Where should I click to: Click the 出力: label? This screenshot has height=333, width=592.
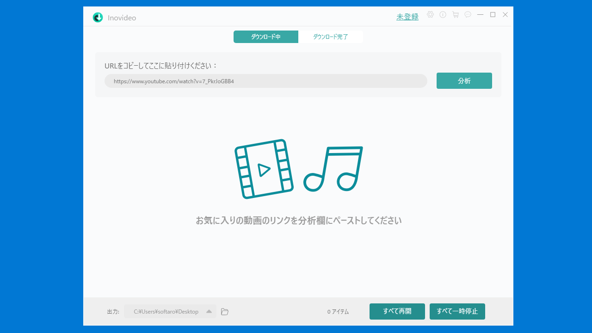pyautogui.click(x=113, y=312)
